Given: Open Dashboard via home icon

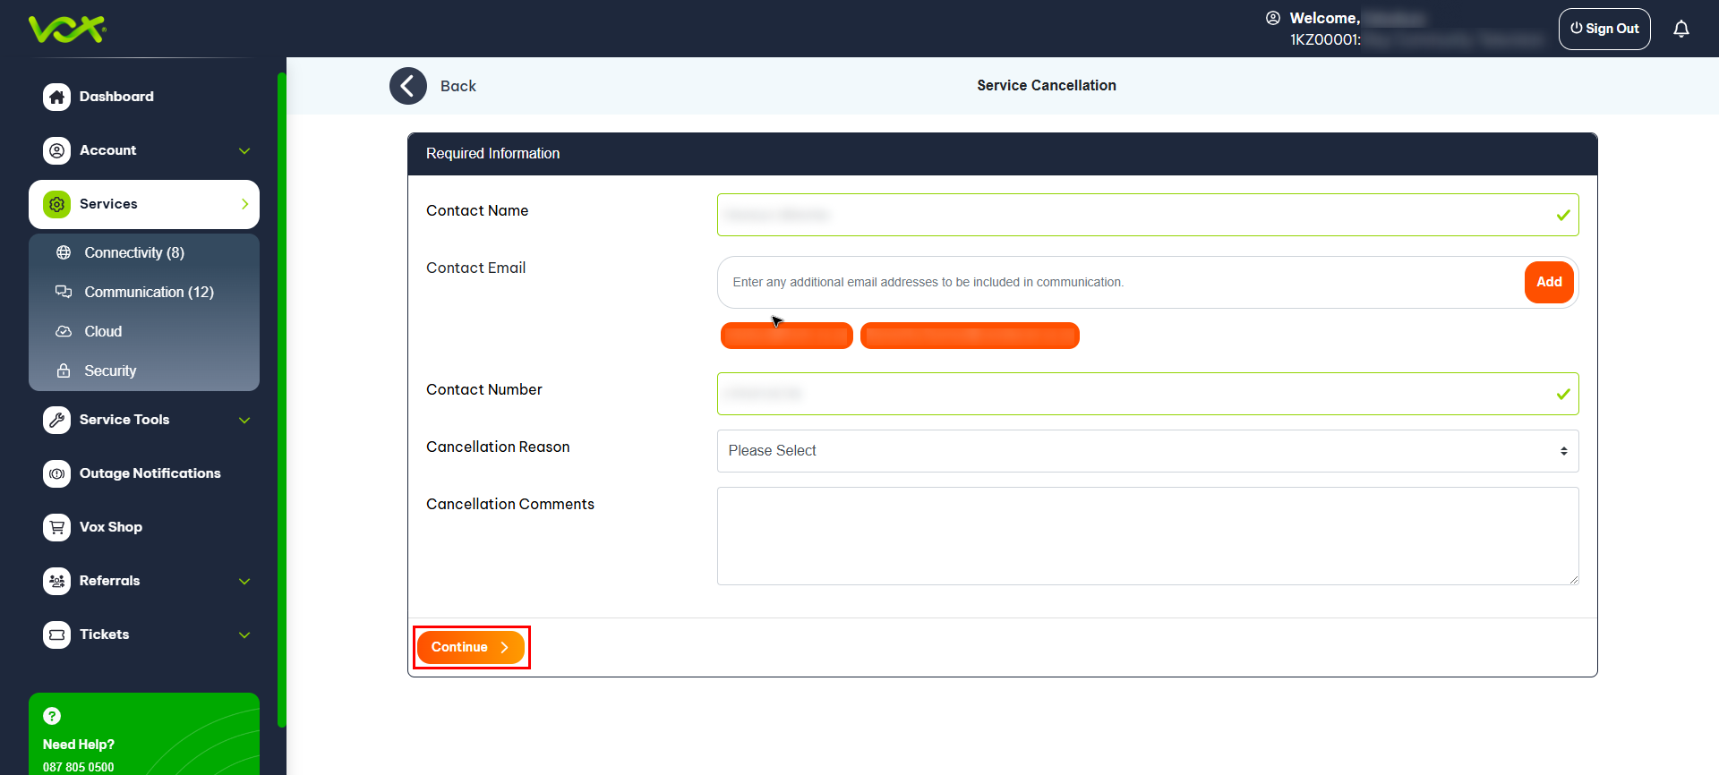Looking at the screenshot, I should click(x=57, y=97).
